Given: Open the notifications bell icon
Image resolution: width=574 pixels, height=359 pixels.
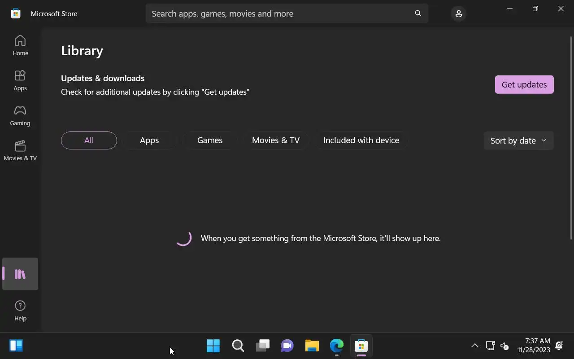Looking at the screenshot, I should click(559, 346).
